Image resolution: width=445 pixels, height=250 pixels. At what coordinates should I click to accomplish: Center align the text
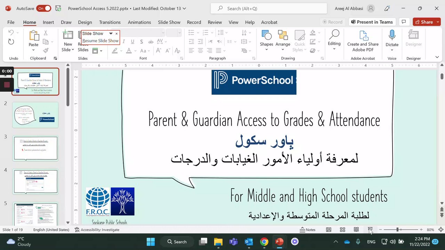pyautogui.click(x=200, y=50)
